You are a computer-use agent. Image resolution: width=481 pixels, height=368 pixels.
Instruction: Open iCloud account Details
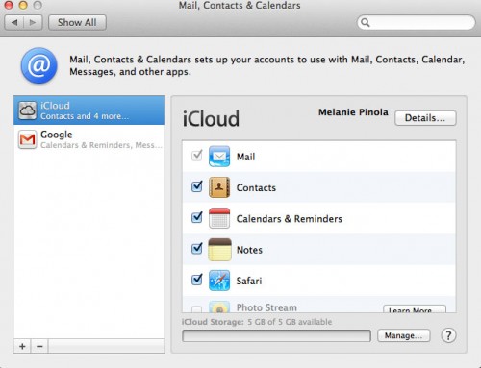(x=425, y=118)
